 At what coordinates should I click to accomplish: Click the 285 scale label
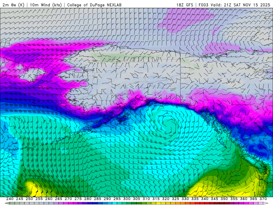point(98,199)
